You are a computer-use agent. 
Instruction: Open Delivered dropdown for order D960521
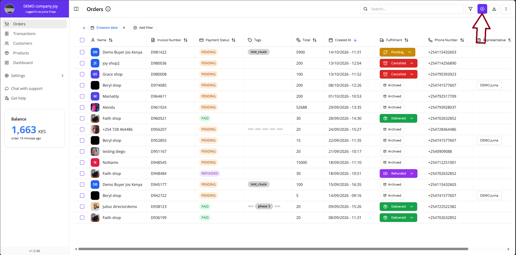tap(398, 118)
